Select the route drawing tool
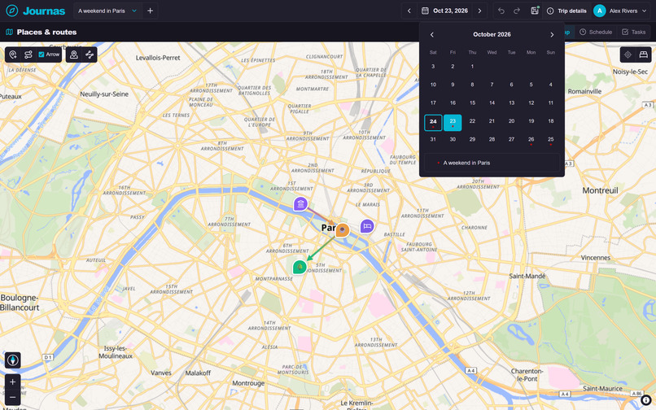 (x=28, y=55)
